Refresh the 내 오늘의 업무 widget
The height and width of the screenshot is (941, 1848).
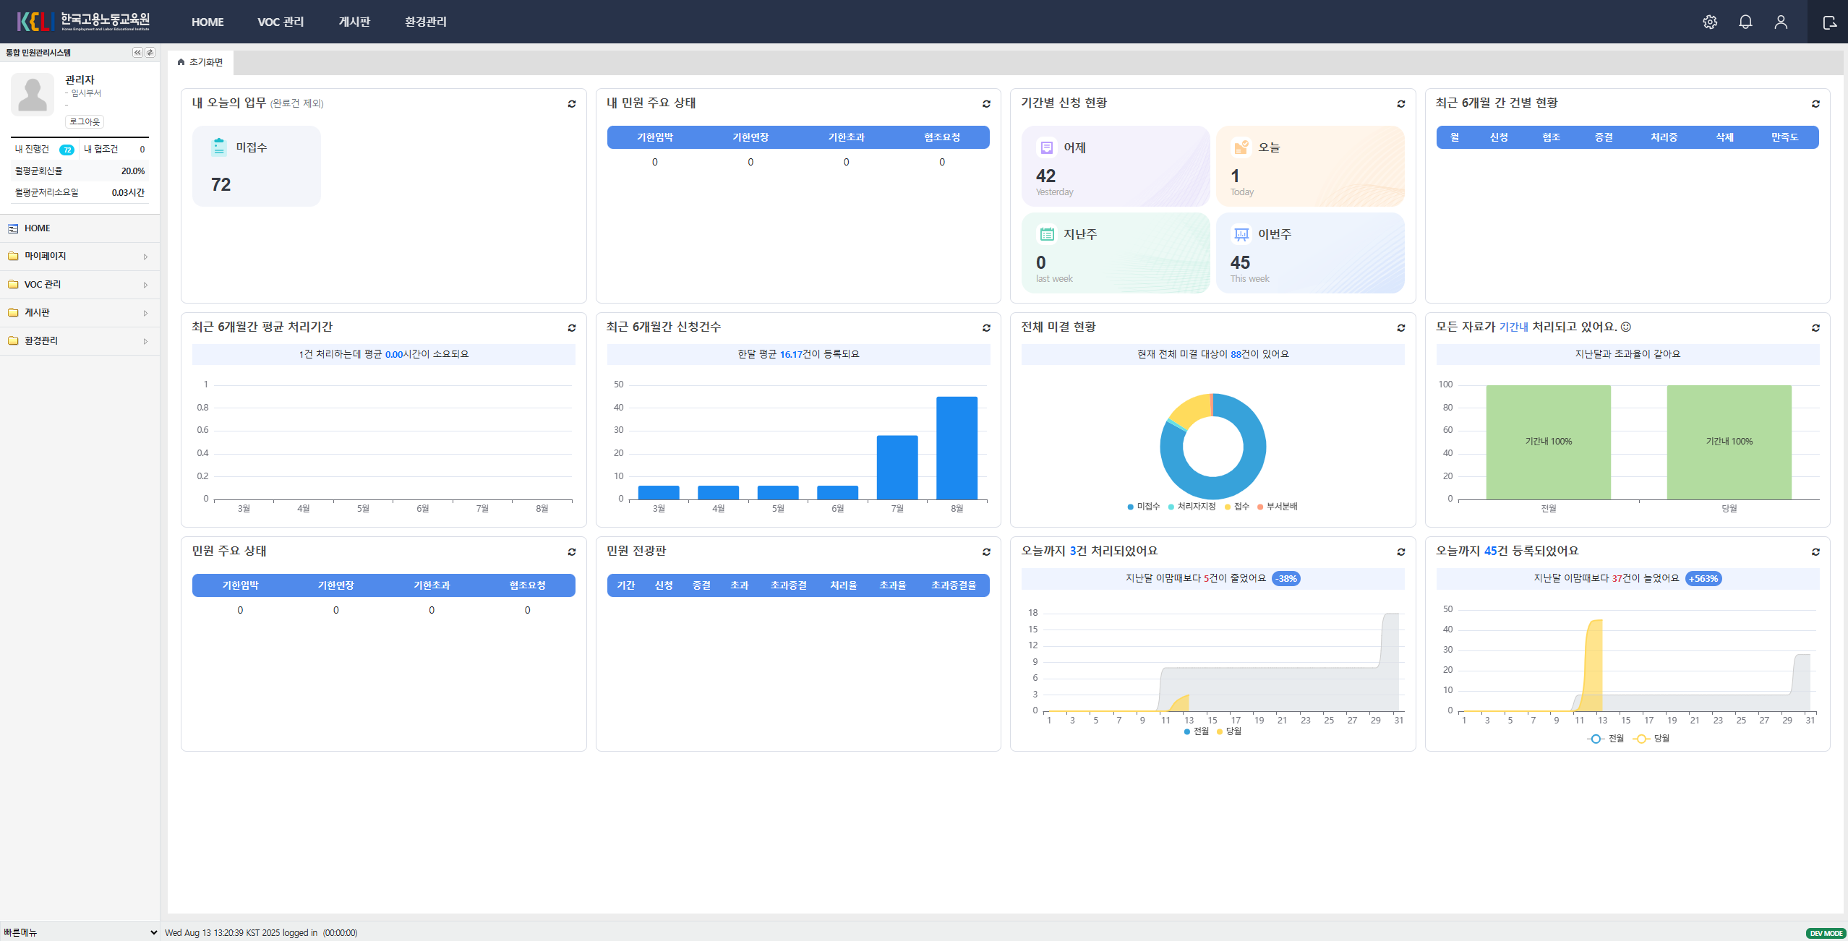click(x=572, y=104)
